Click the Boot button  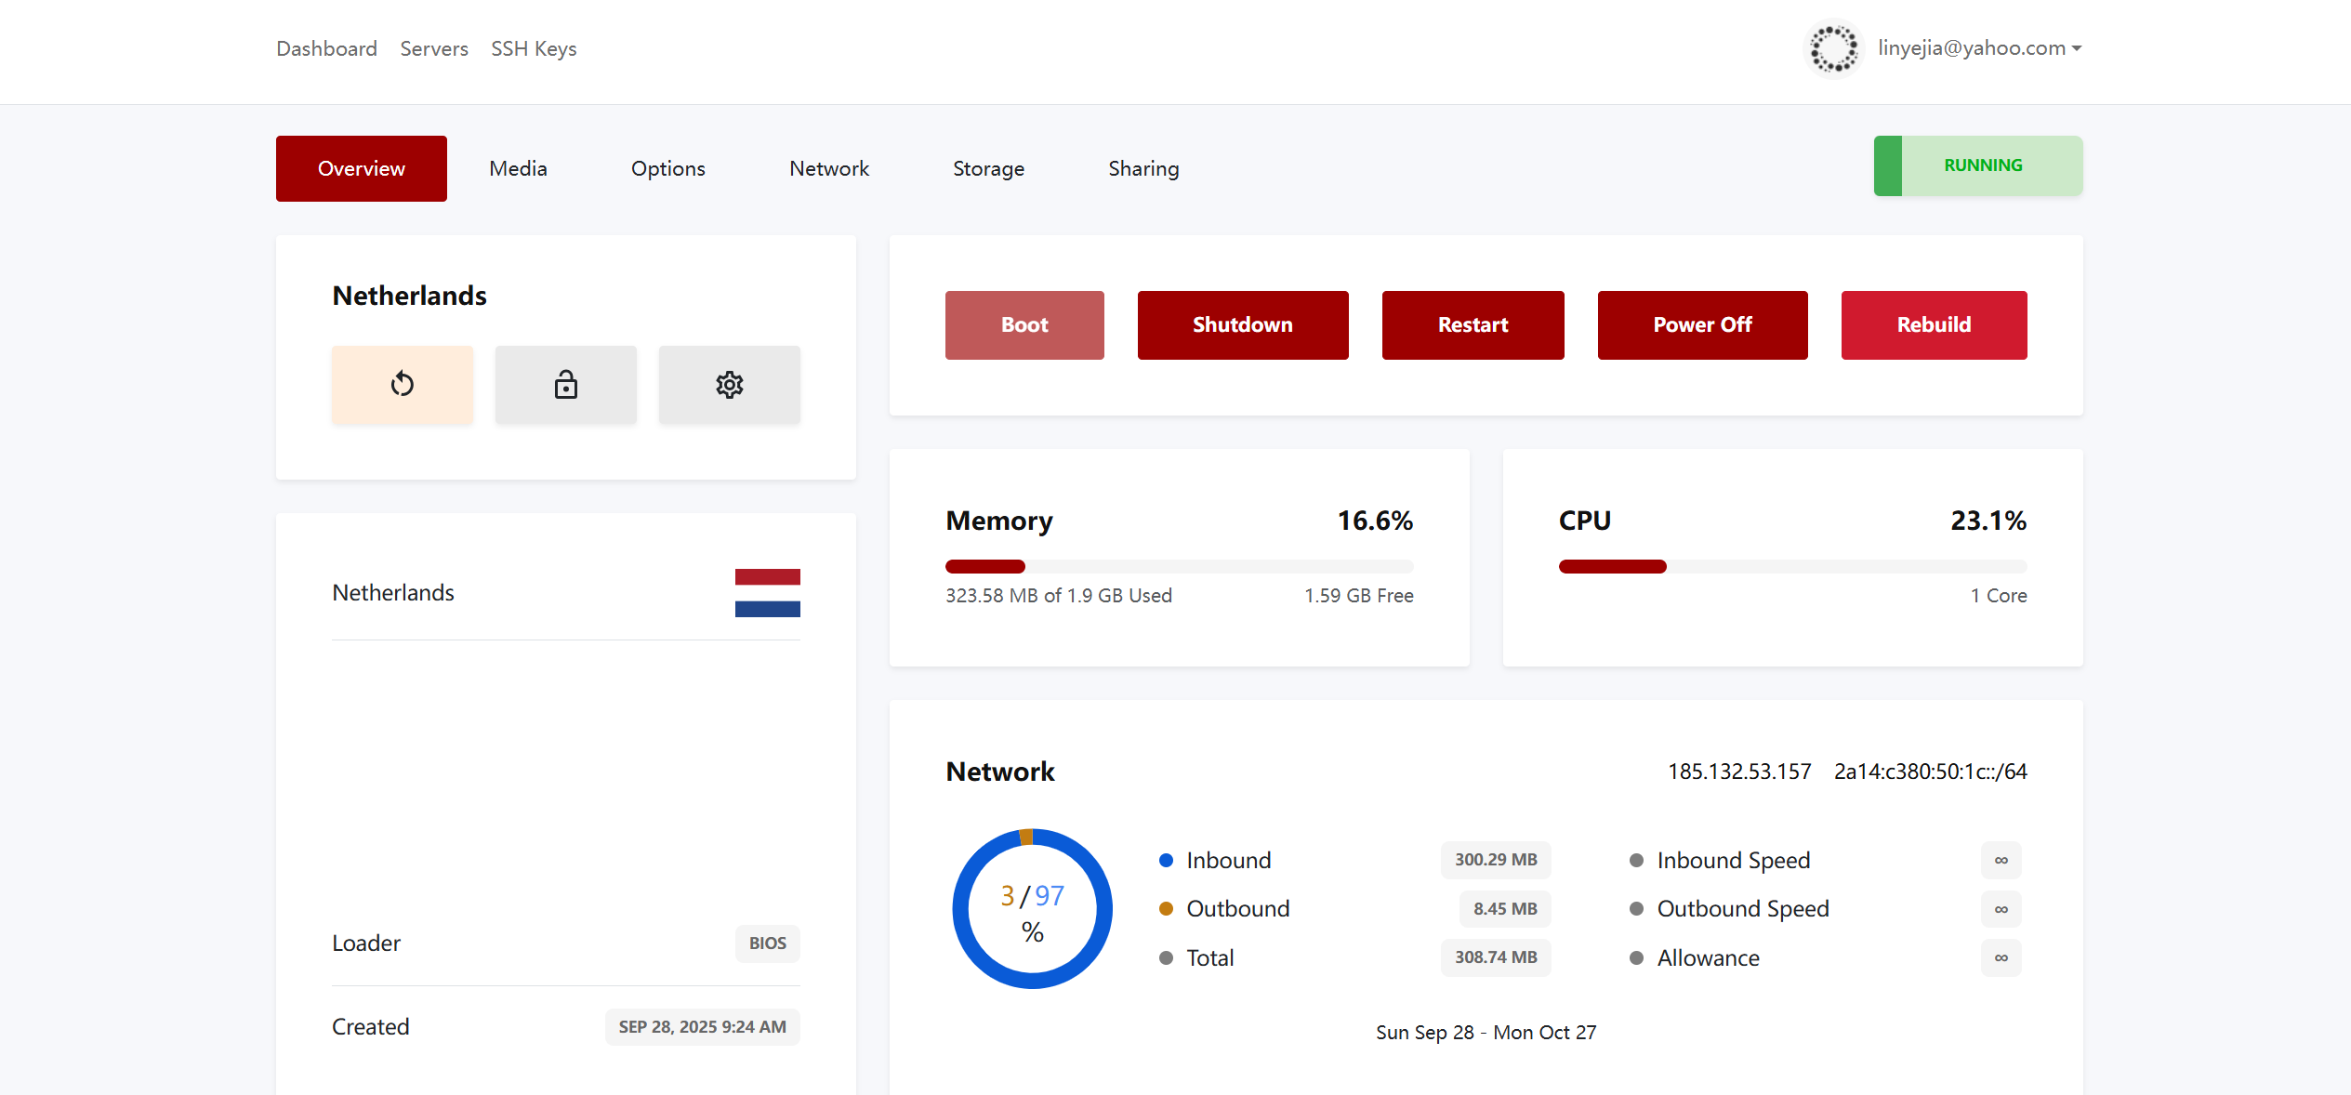click(1024, 324)
